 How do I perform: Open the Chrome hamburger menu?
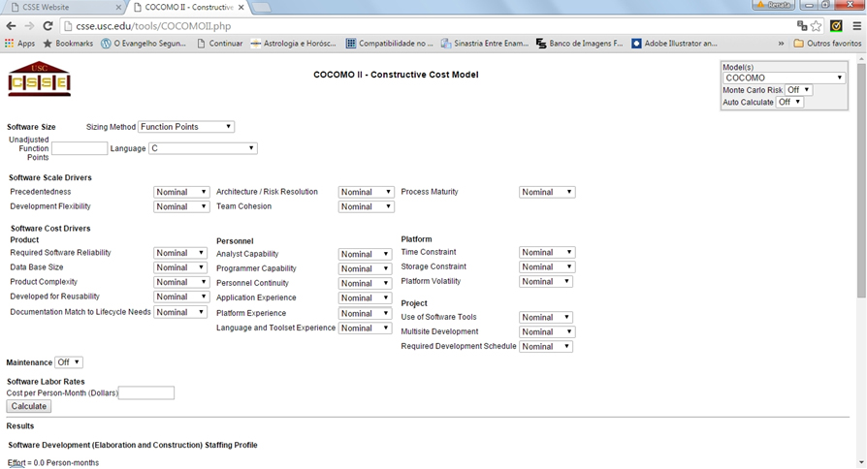855,26
